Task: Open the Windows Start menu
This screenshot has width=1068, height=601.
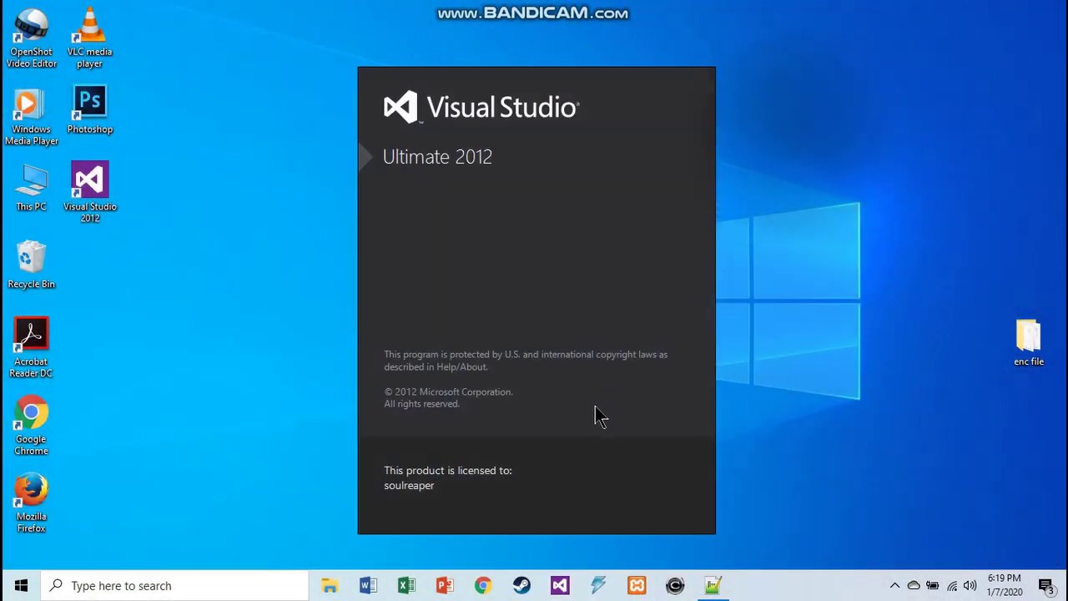Action: pyautogui.click(x=21, y=586)
